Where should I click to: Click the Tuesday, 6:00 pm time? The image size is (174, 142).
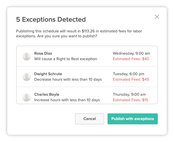pyautogui.click(x=129, y=74)
